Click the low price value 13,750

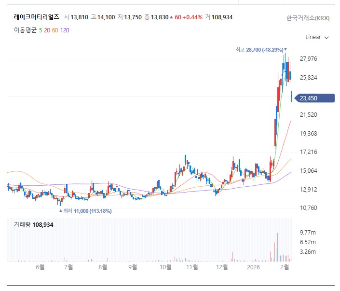click(133, 17)
